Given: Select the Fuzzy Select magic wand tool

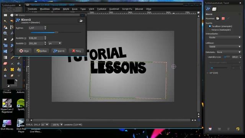Looking at the screenshot, I should click(x=5, y=21).
